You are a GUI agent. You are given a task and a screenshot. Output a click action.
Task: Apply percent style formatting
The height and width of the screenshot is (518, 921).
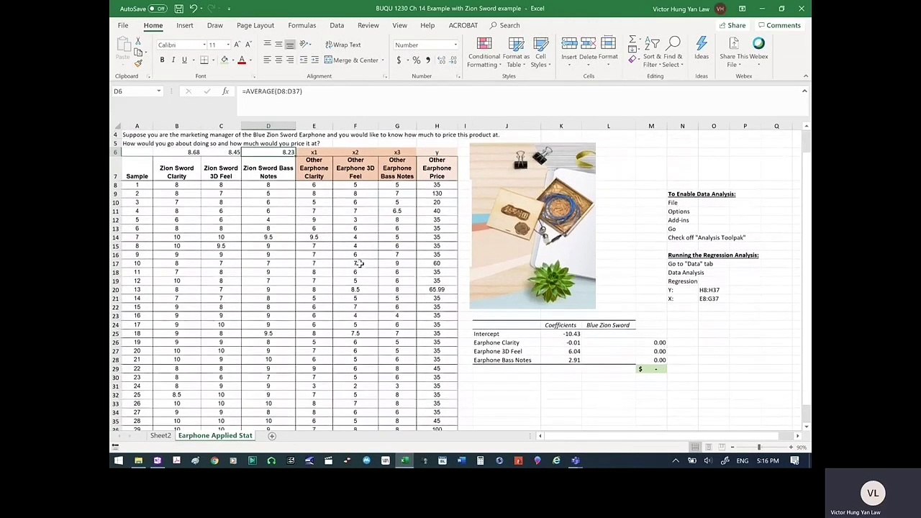417,60
